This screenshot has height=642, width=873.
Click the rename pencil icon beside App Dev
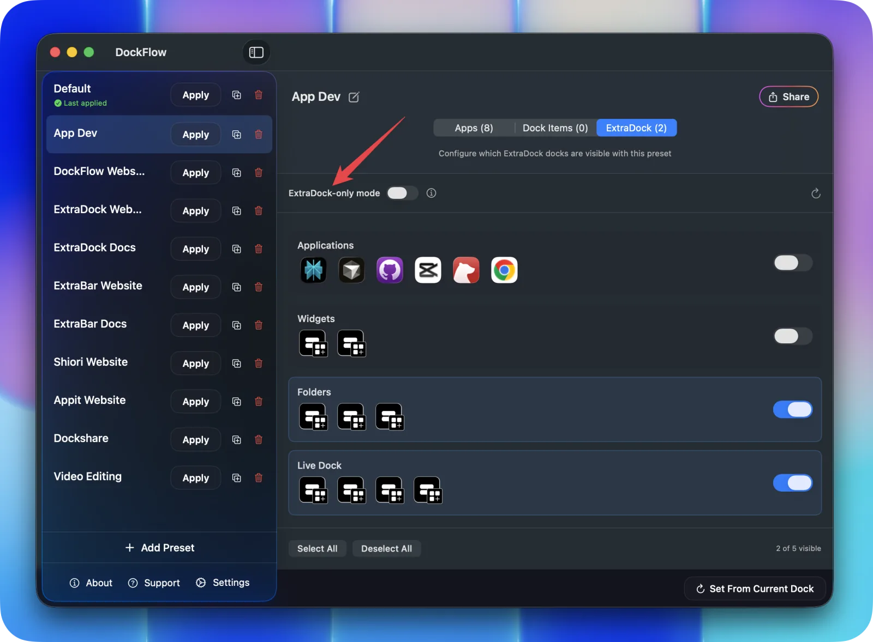354,98
